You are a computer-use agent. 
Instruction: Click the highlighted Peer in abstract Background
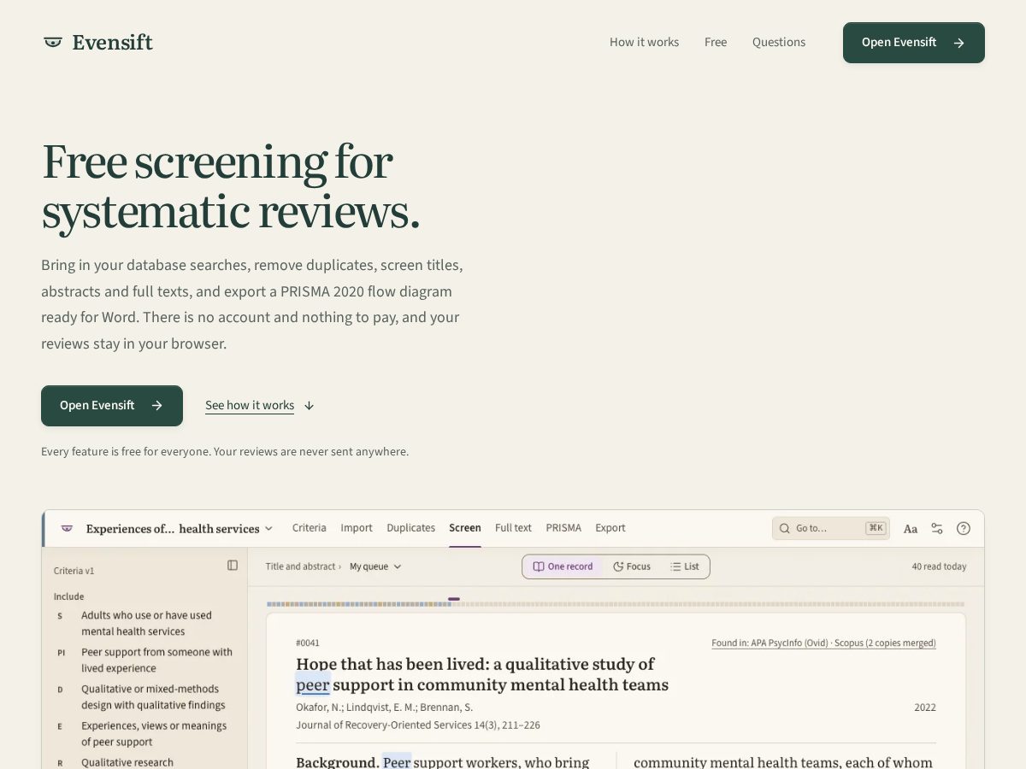coord(397,761)
